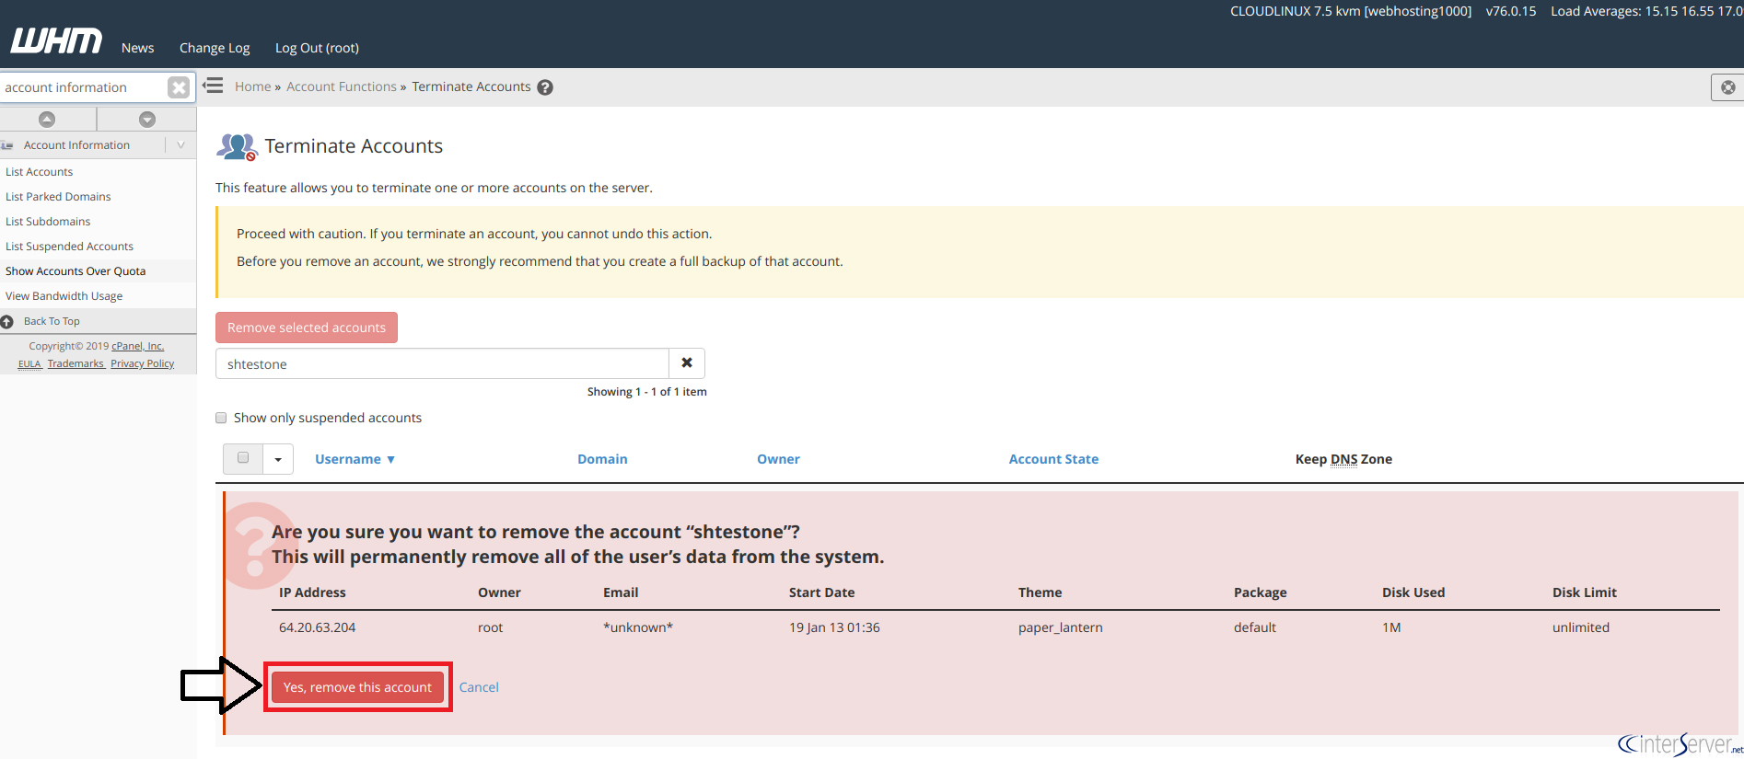
Task: Open the Privacy Policy link
Action: coord(142,364)
